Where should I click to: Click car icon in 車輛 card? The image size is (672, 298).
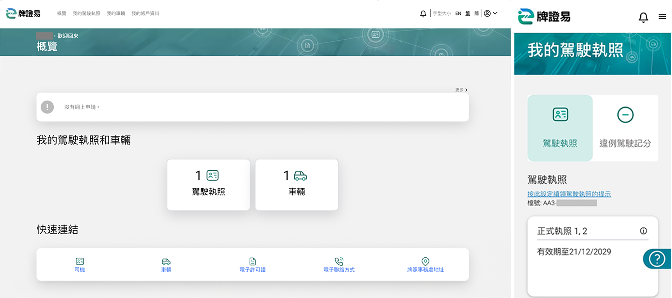(300, 176)
